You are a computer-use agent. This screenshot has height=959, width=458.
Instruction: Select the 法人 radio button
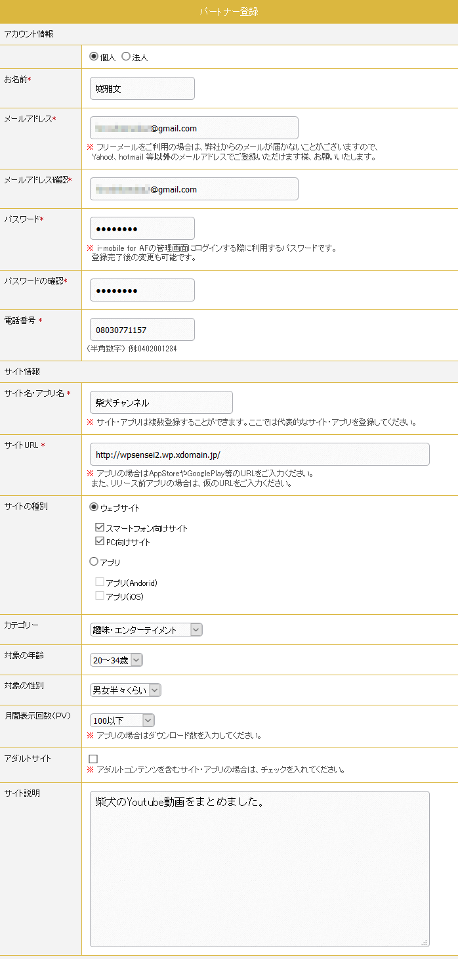coord(126,56)
